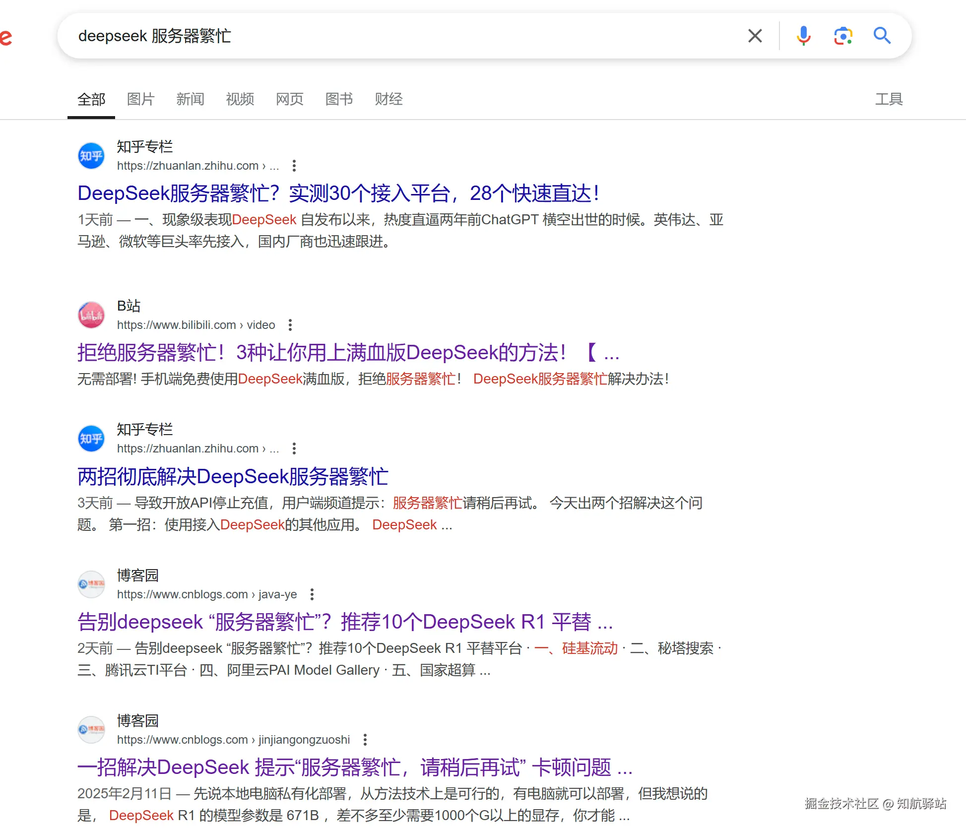Click Zhihu favicon of third result
Image resolution: width=966 pixels, height=830 pixels.
click(x=91, y=439)
